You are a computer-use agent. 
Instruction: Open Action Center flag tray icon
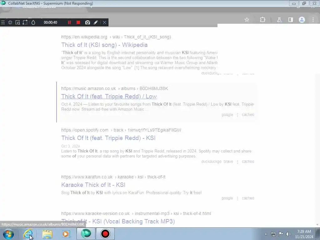point(281,234)
